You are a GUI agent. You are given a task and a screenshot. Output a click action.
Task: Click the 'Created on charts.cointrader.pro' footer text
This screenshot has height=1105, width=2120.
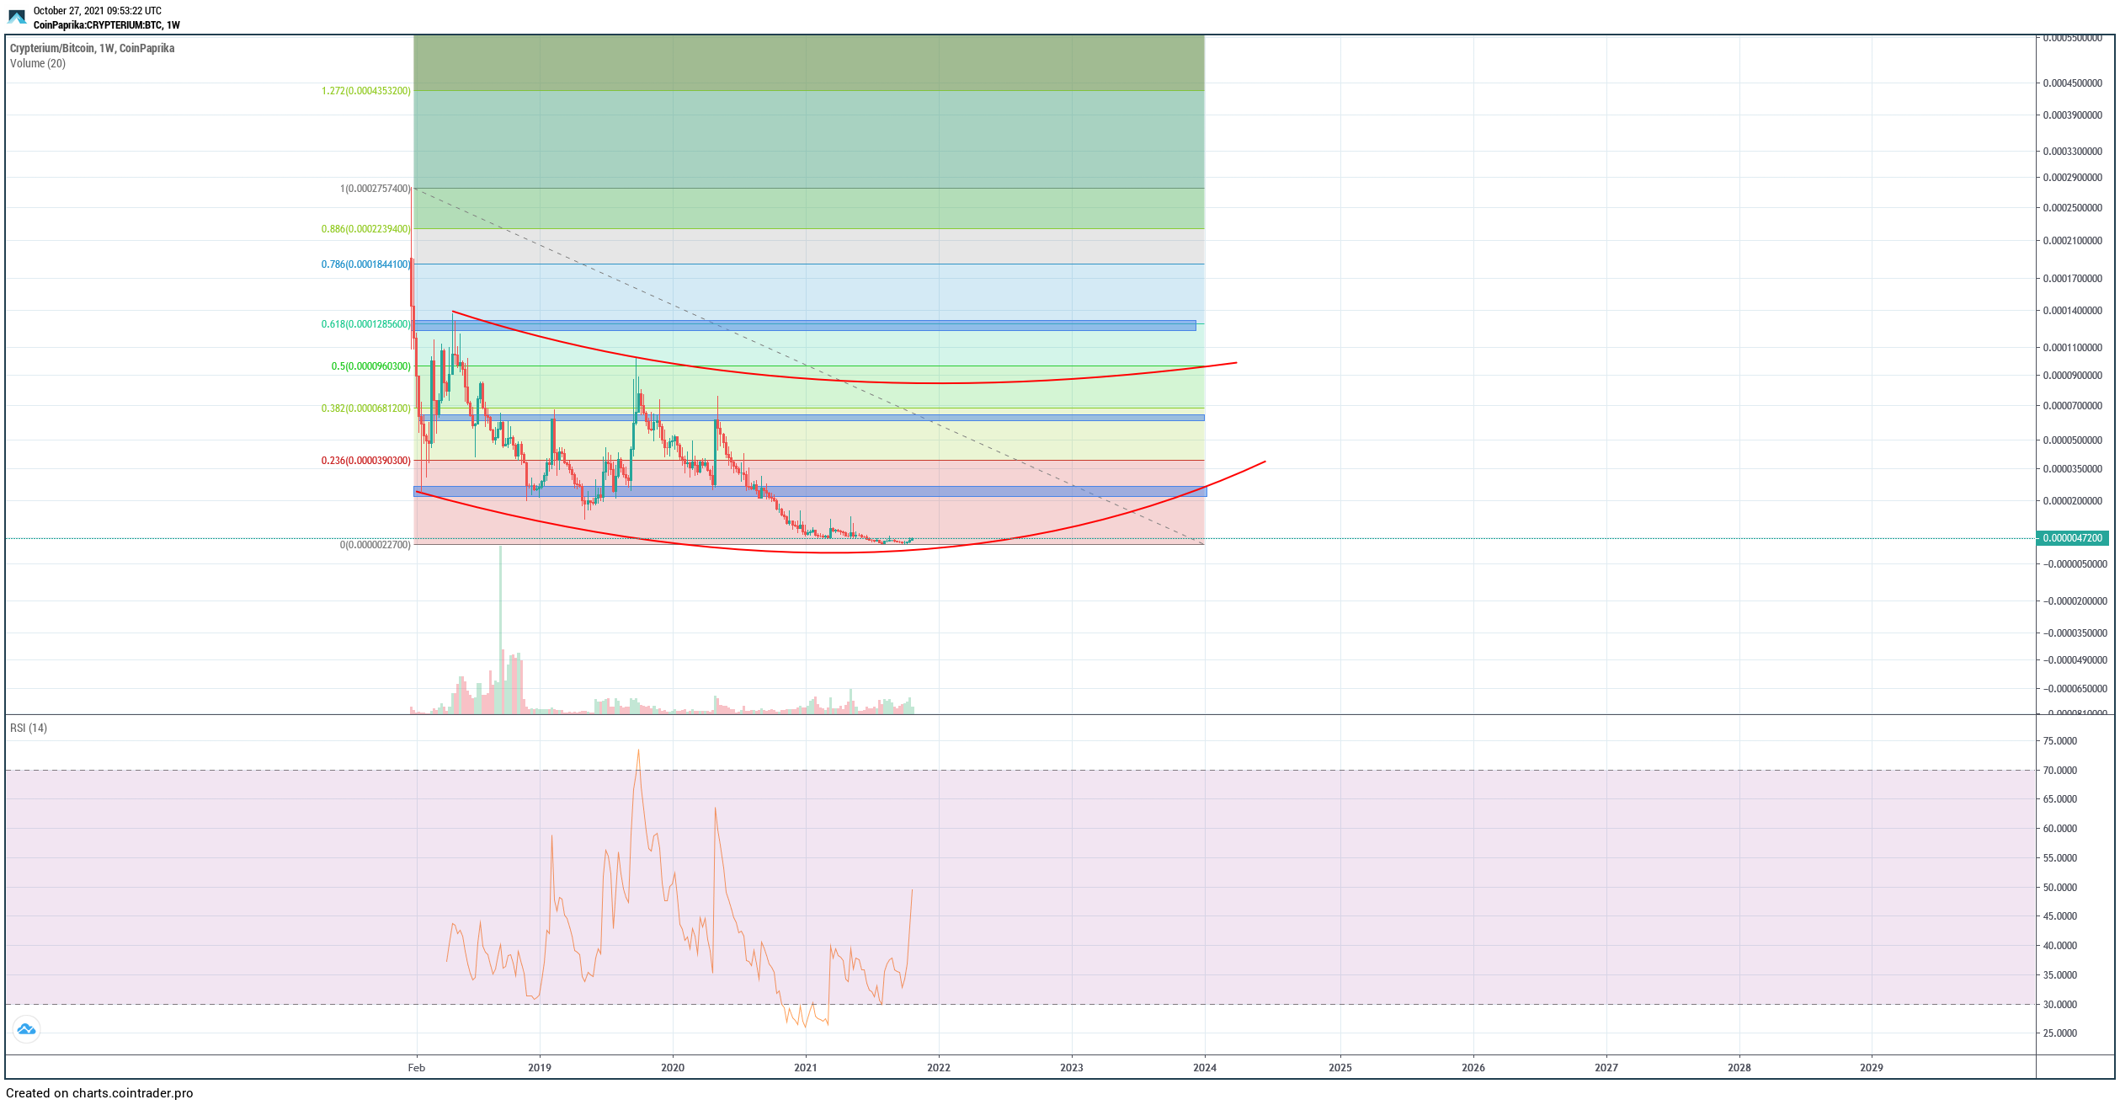coord(99,1093)
